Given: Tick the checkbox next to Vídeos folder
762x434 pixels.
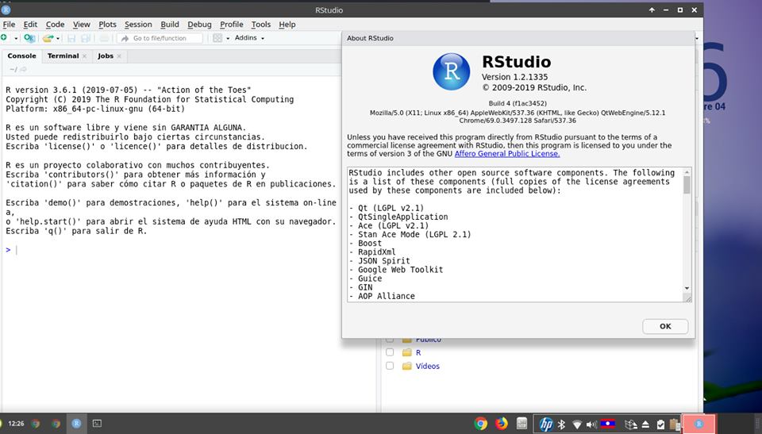Looking at the screenshot, I should [x=390, y=366].
